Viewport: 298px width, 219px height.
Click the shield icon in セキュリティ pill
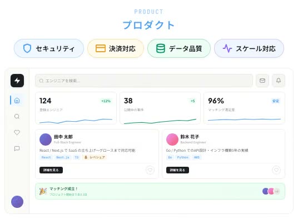(x=27, y=48)
